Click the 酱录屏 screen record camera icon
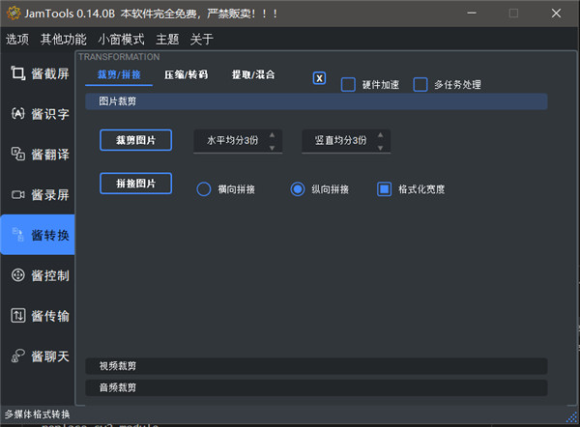The width and height of the screenshot is (580, 427). pos(17,194)
